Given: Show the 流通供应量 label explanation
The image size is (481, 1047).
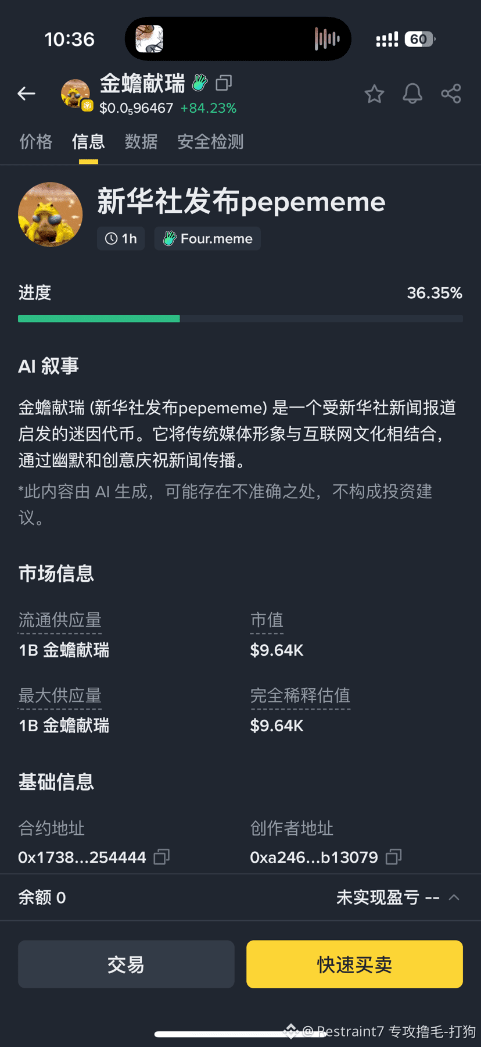Looking at the screenshot, I should (x=60, y=620).
